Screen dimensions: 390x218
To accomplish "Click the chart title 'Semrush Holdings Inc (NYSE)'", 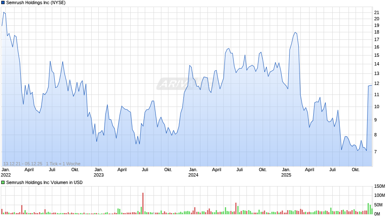I will click(x=36, y=3).
